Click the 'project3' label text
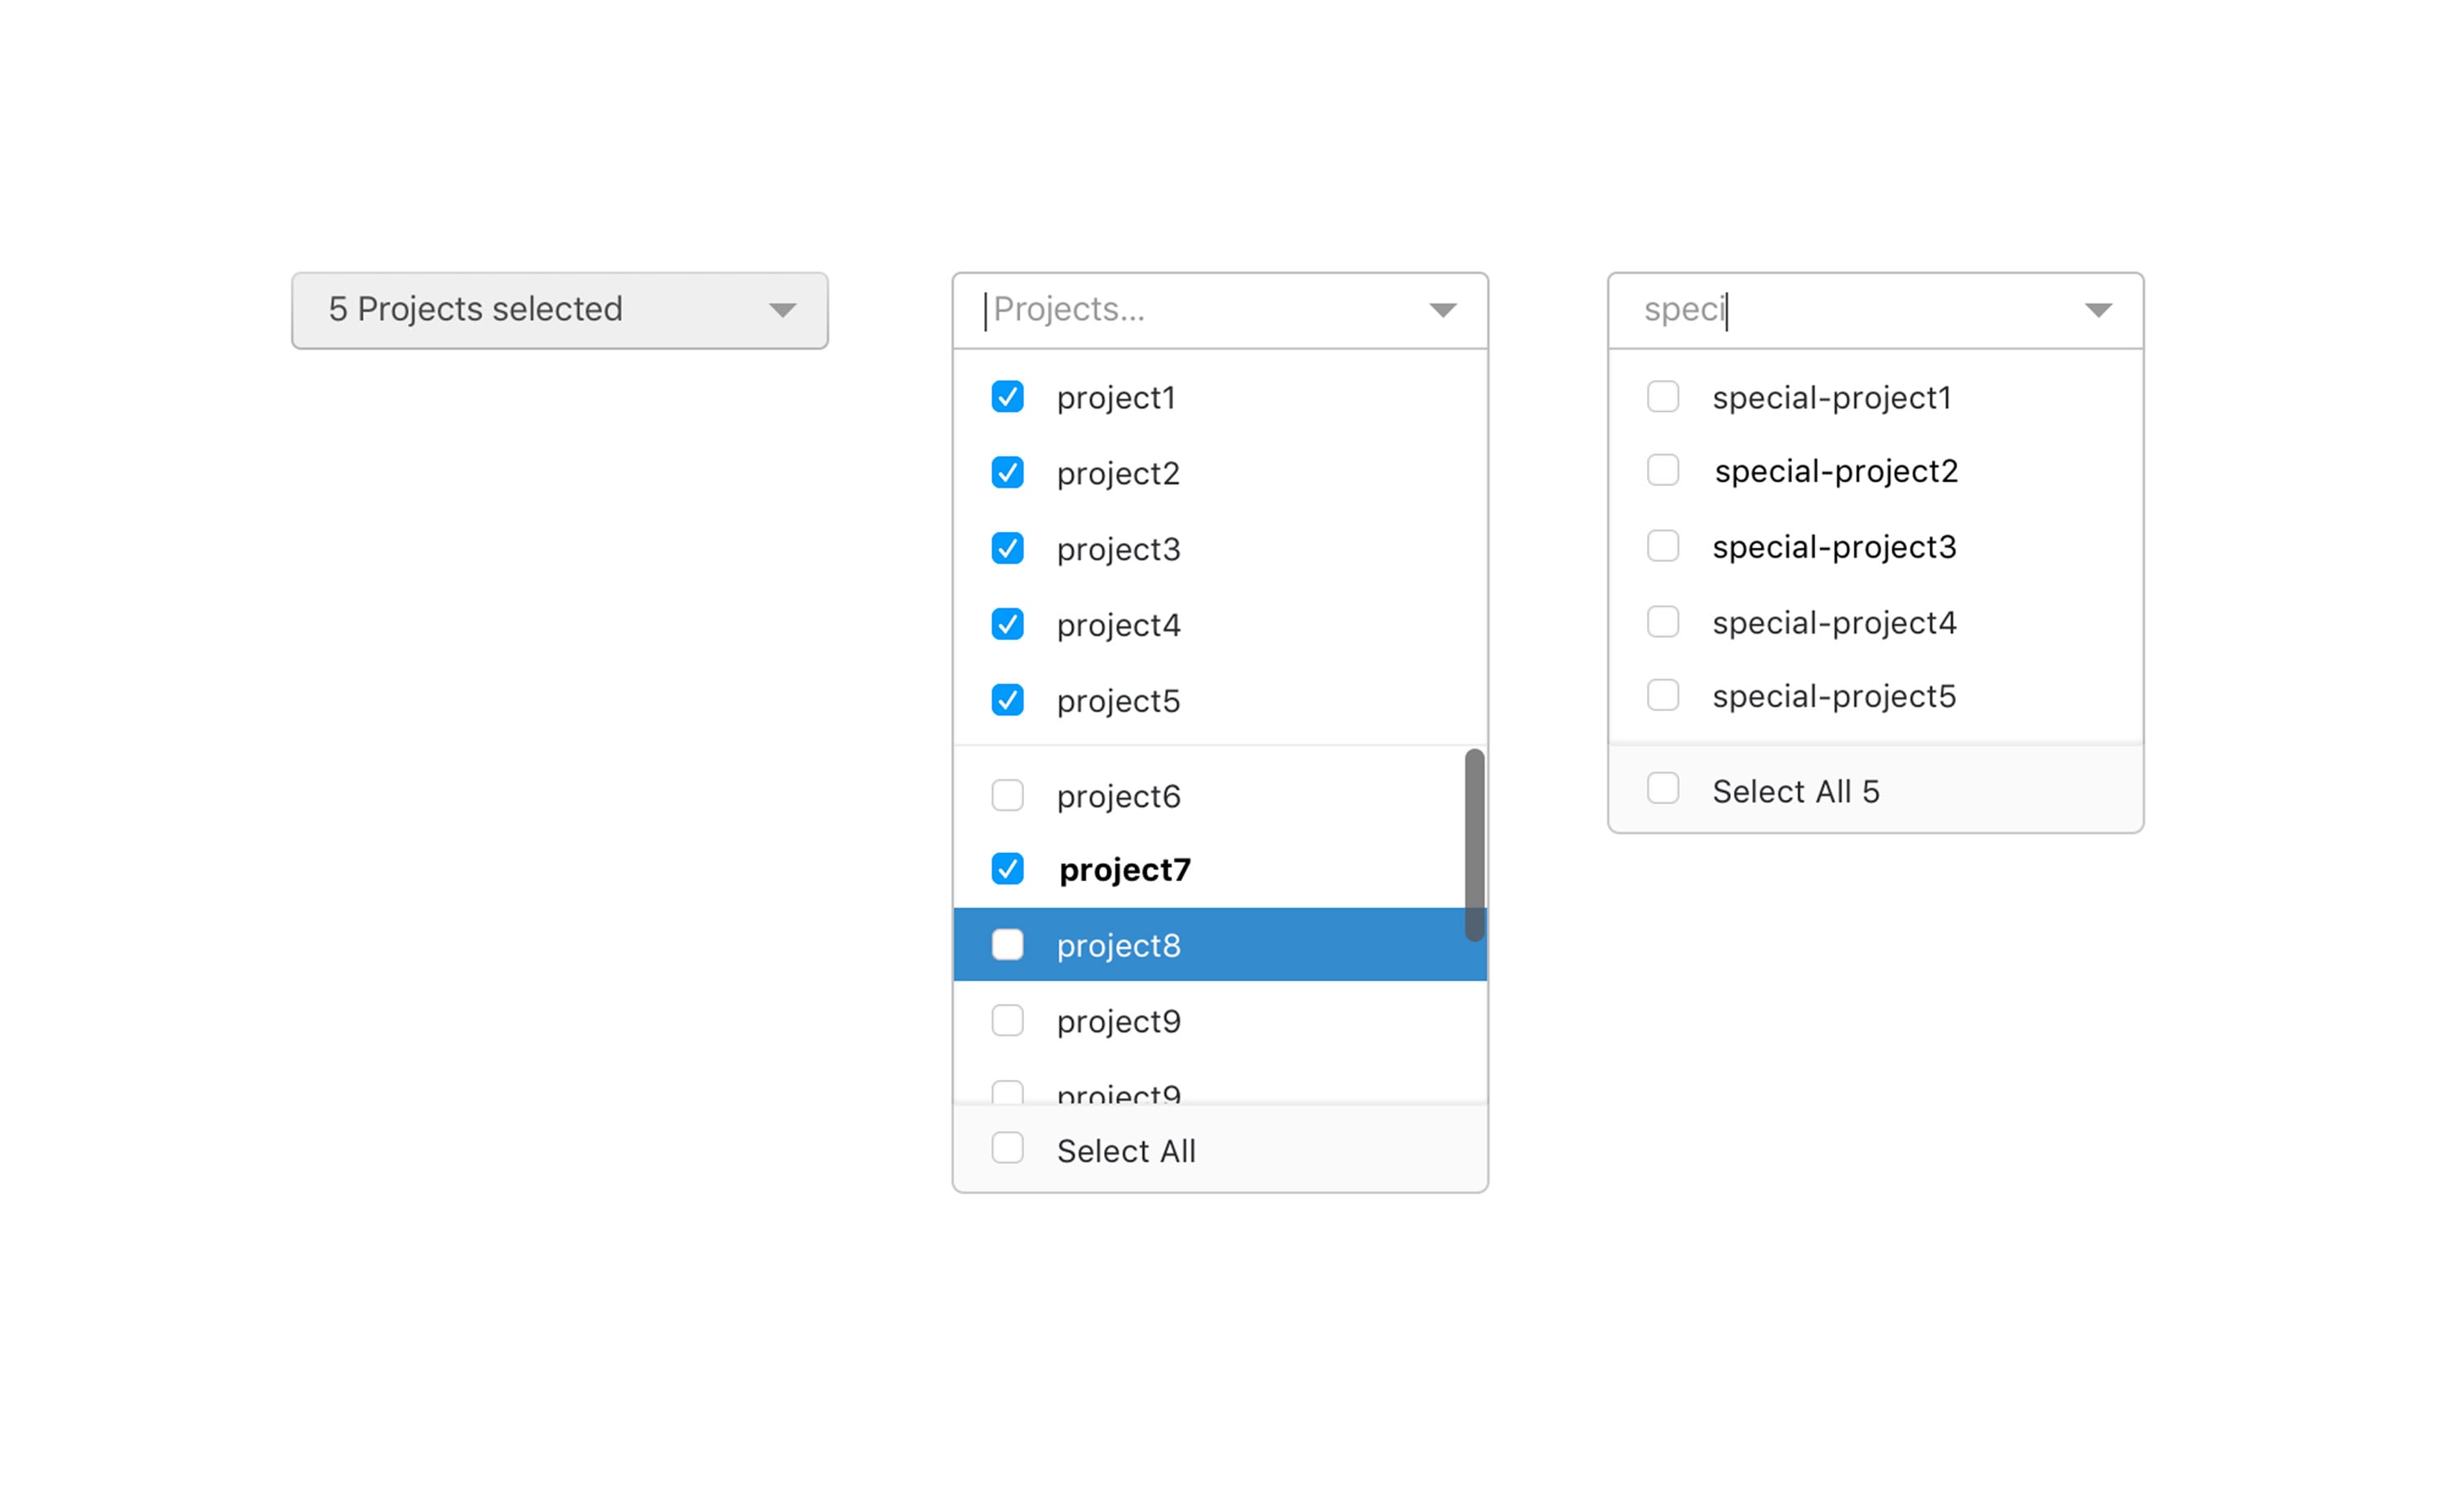The height and width of the screenshot is (1512, 2446). tap(1119, 550)
